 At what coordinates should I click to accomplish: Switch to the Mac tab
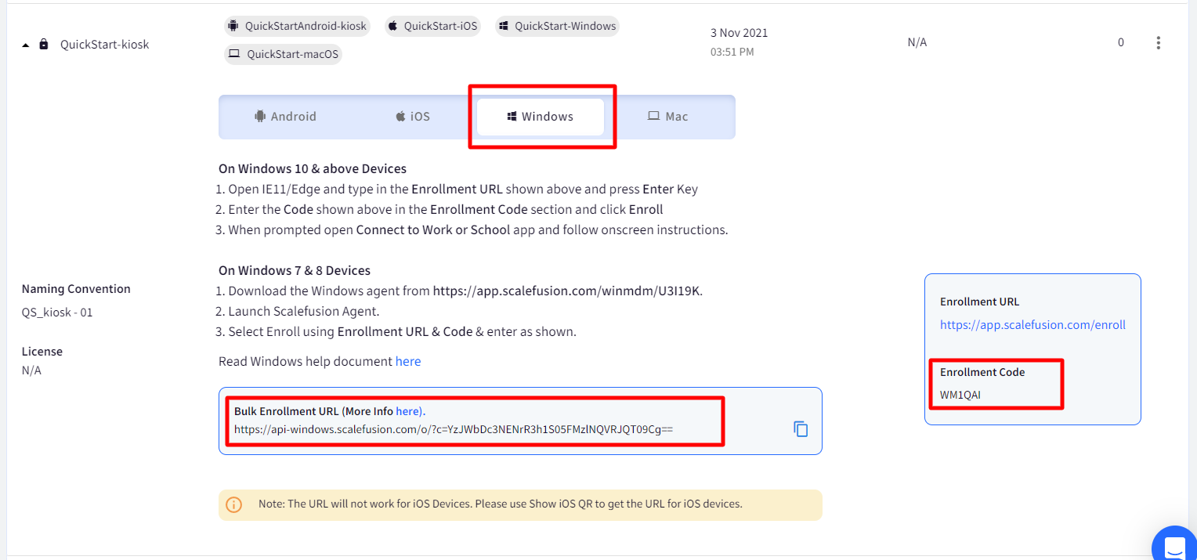(x=667, y=117)
